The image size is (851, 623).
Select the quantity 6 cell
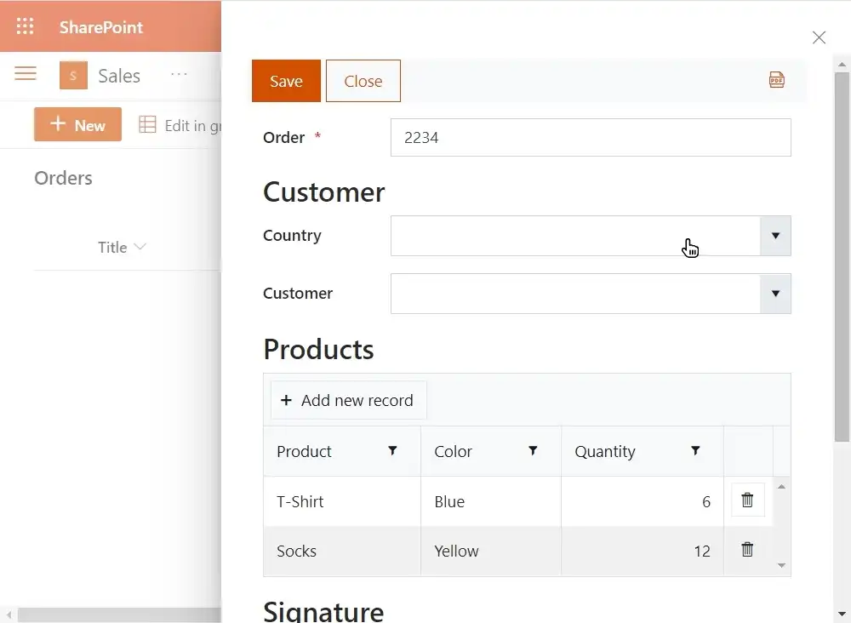coord(643,501)
